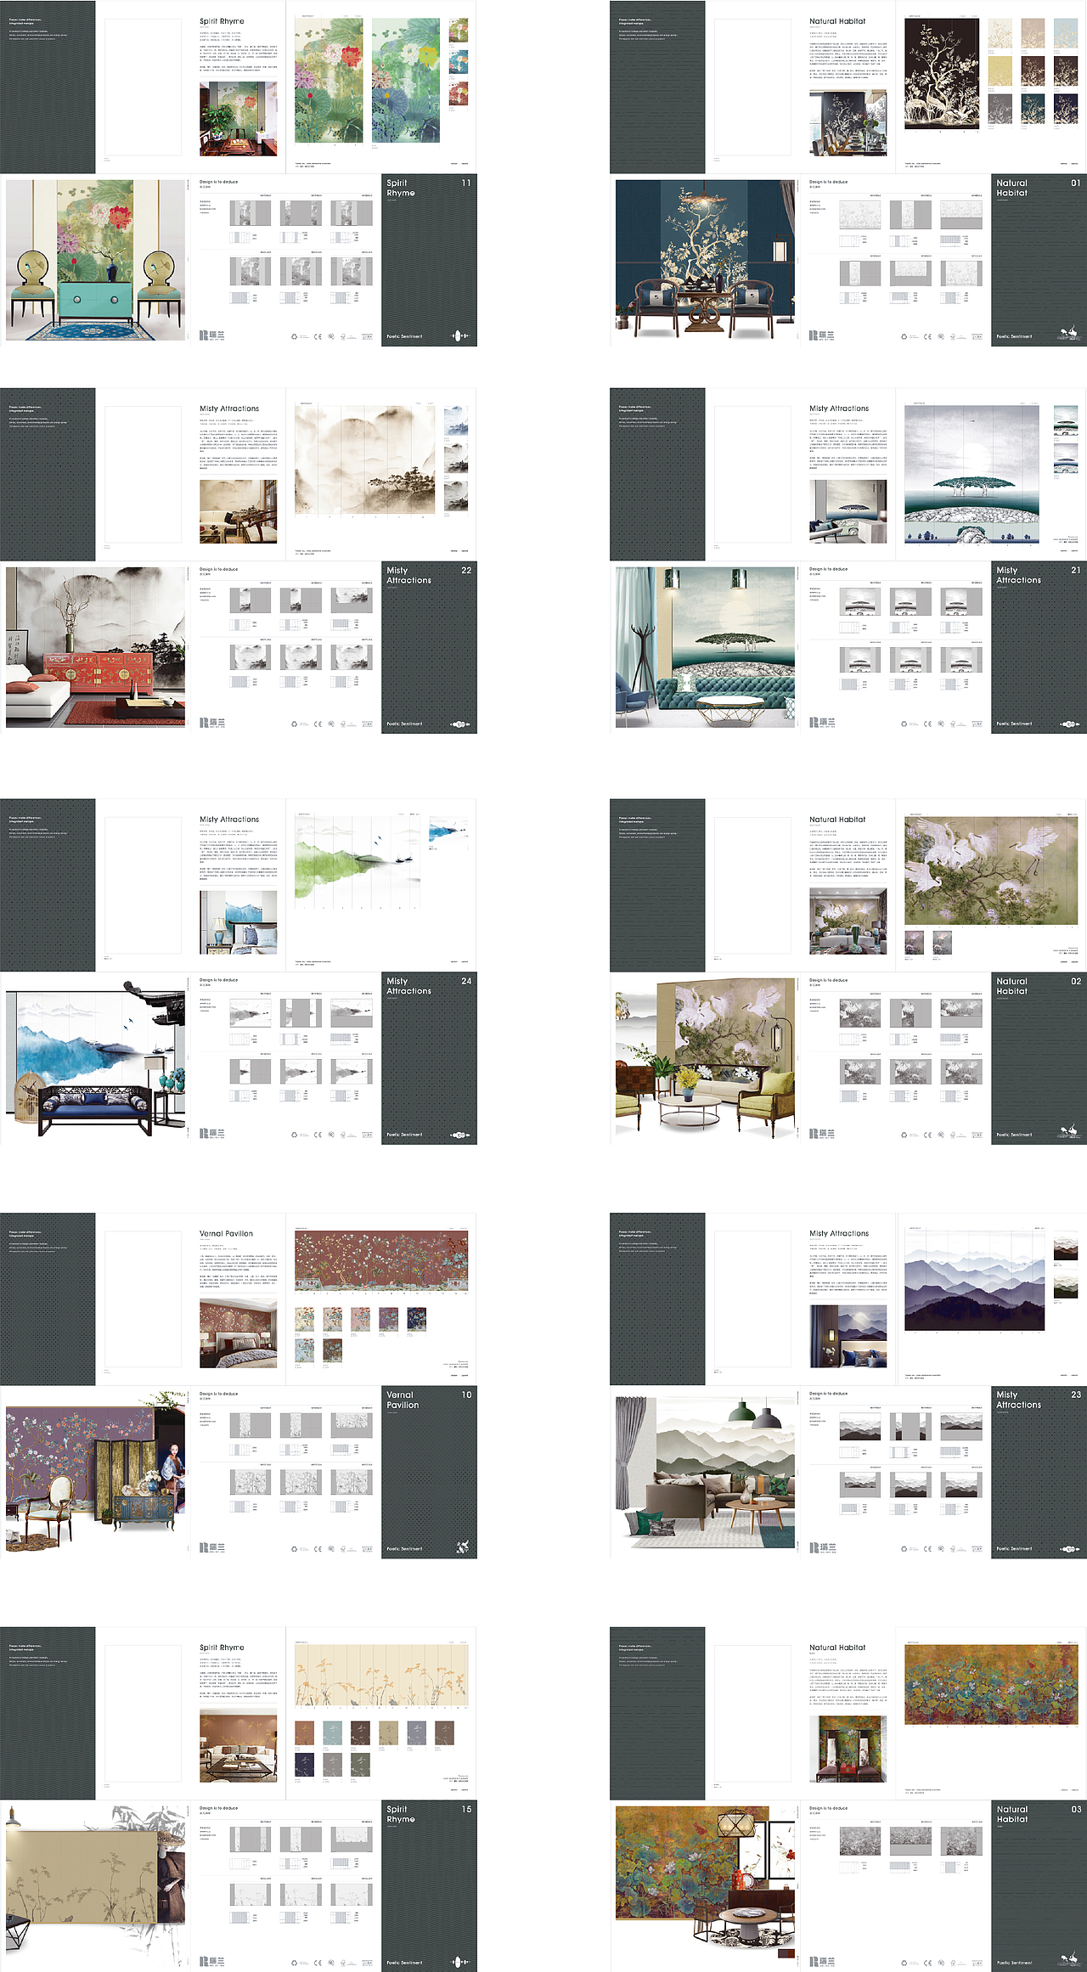Click page number 22 on the Misty Attractions panel

[x=466, y=570]
